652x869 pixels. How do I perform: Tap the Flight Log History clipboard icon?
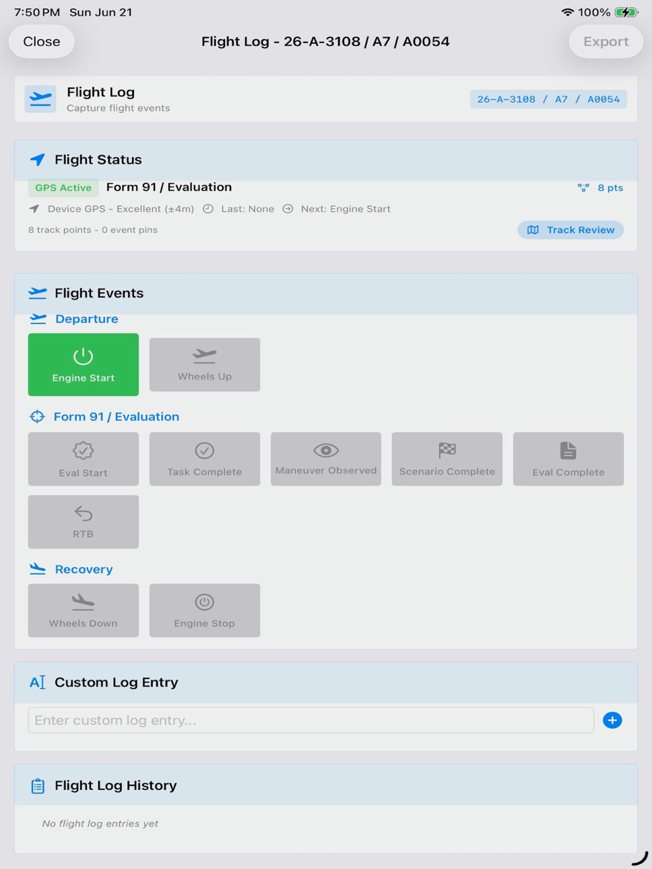click(x=38, y=785)
